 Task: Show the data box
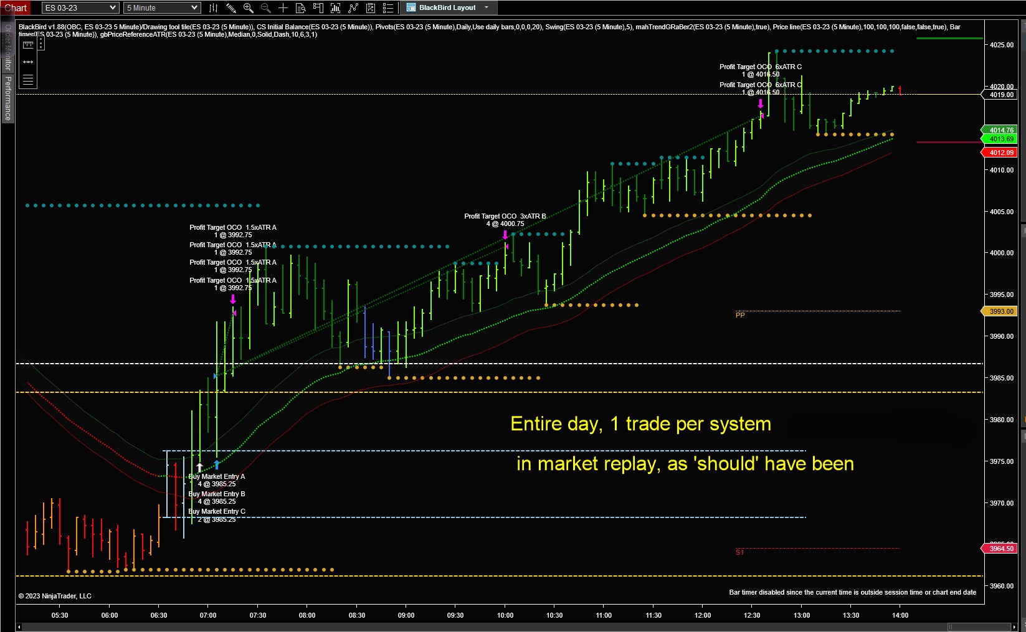(x=300, y=7)
